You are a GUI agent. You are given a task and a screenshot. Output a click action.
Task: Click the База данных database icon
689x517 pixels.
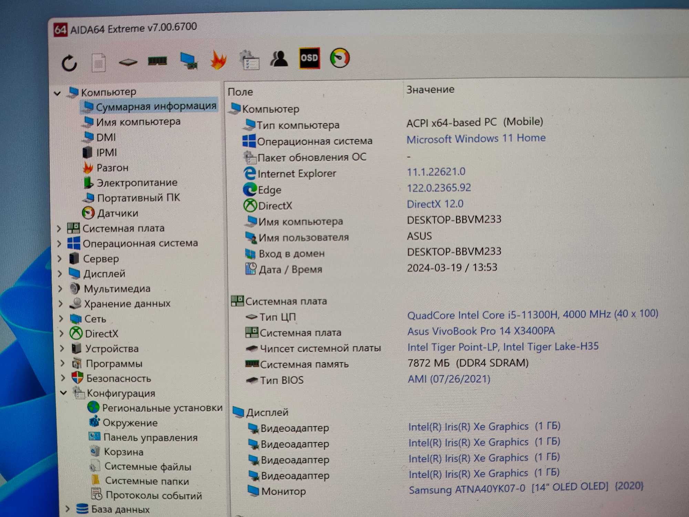tap(82, 509)
